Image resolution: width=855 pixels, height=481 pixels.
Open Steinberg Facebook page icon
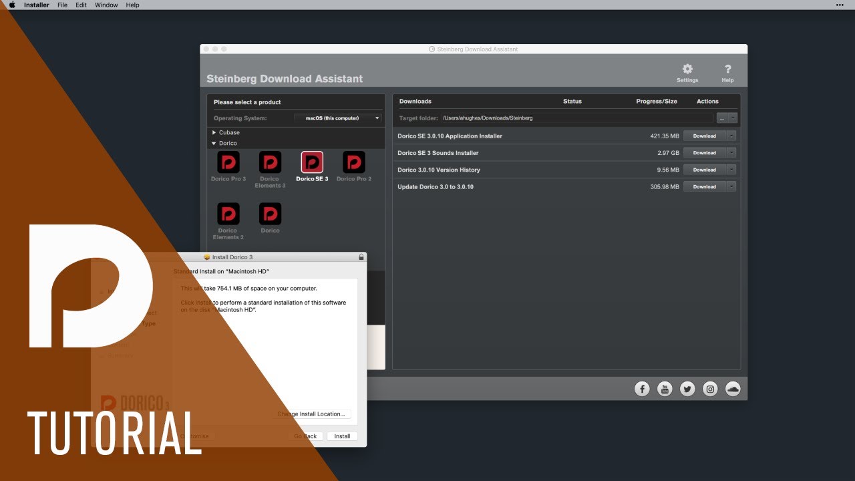pyautogui.click(x=642, y=389)
